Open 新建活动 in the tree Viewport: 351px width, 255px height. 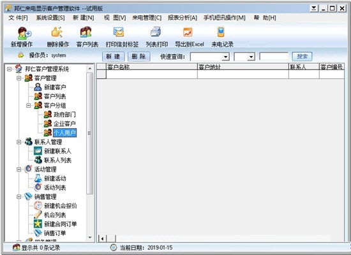click(x=55, y=178)
